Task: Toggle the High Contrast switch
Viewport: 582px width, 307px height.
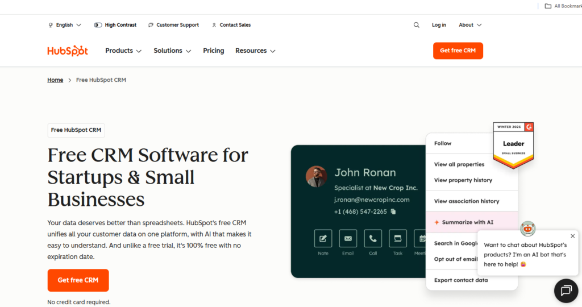Action: 98,25
